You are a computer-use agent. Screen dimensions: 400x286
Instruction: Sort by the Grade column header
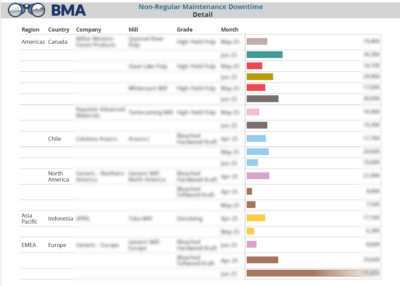click(185, 30)
